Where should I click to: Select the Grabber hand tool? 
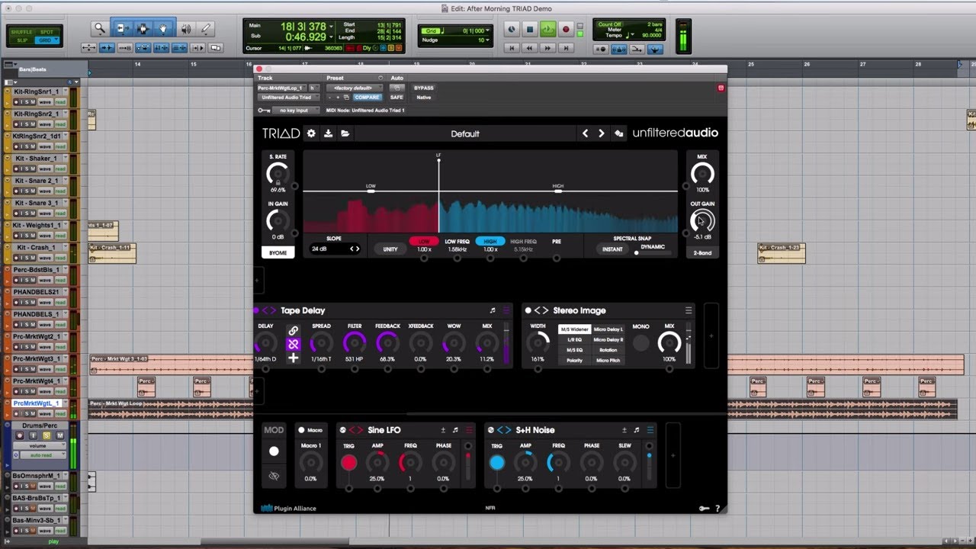(163, 29)
